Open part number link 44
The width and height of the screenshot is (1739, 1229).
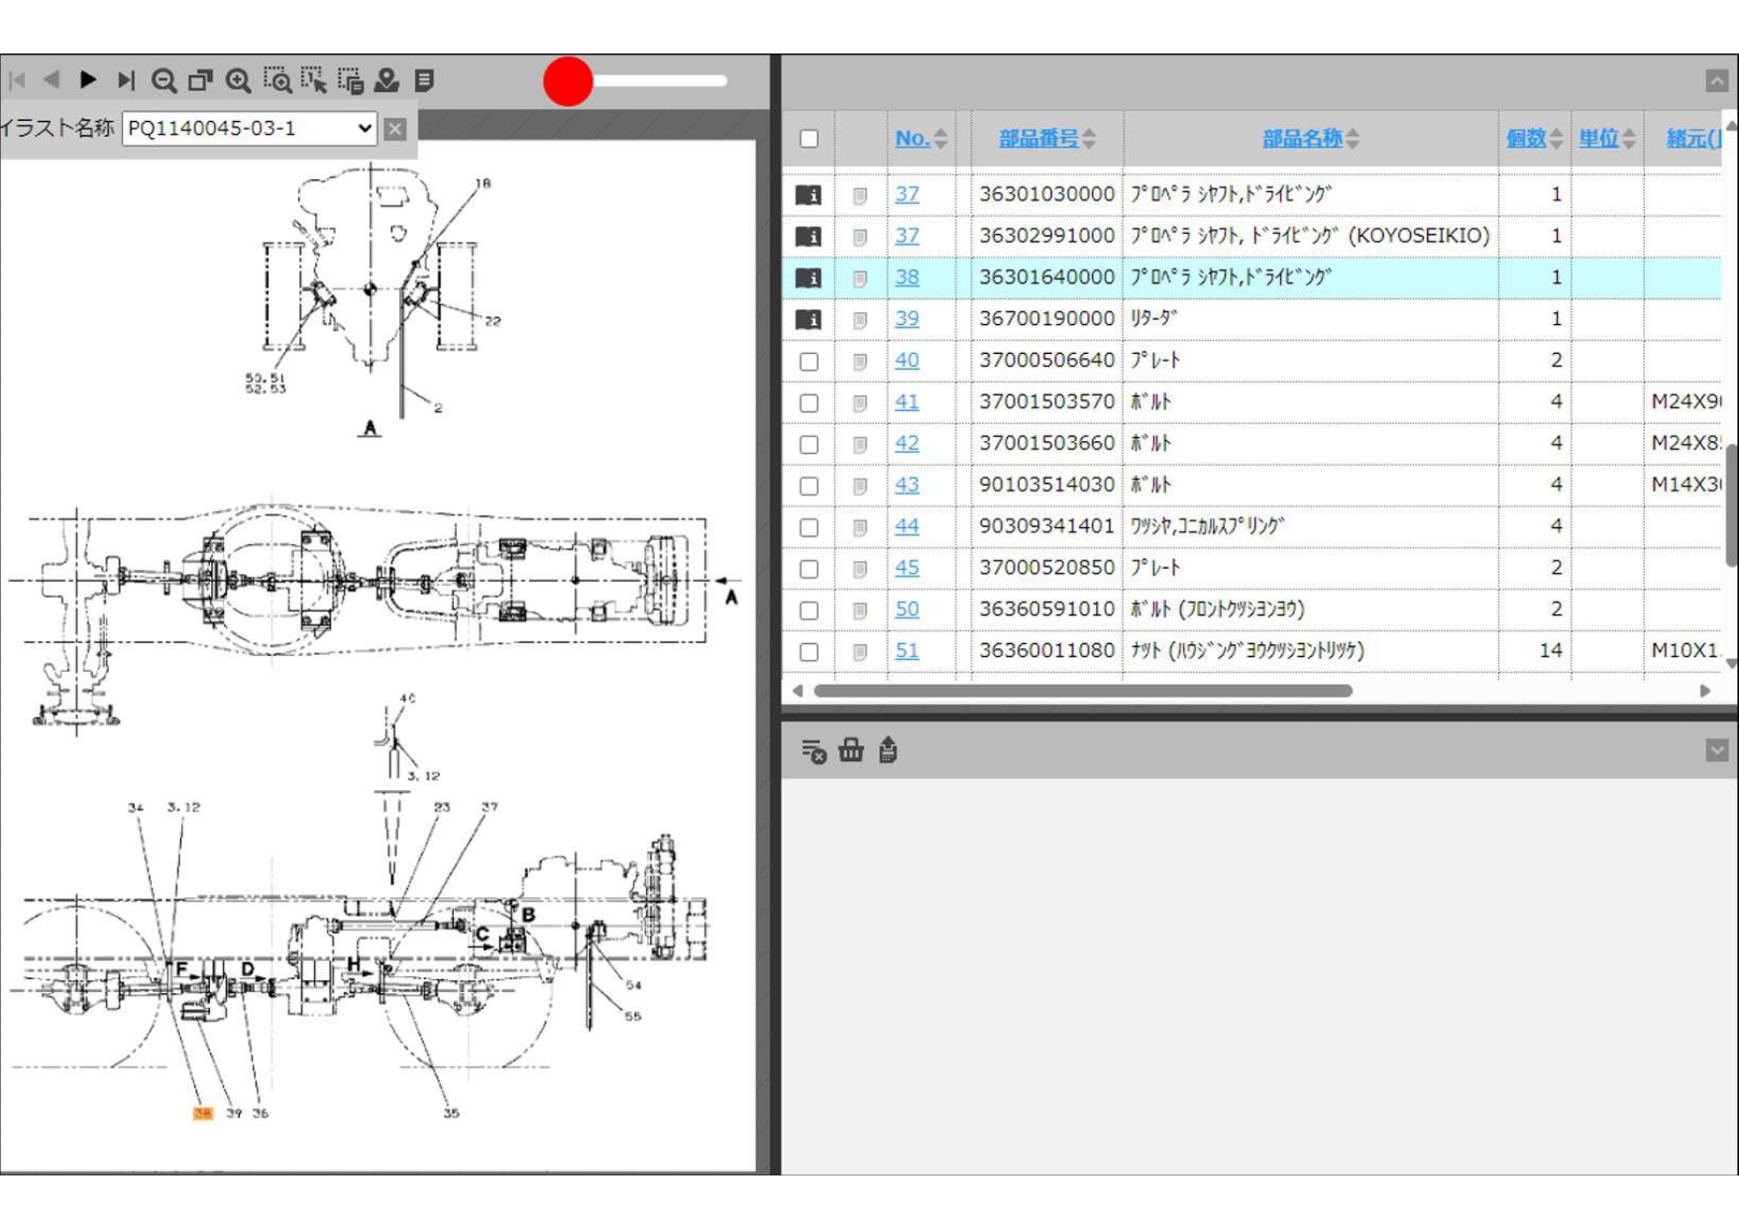click(907, 526)
